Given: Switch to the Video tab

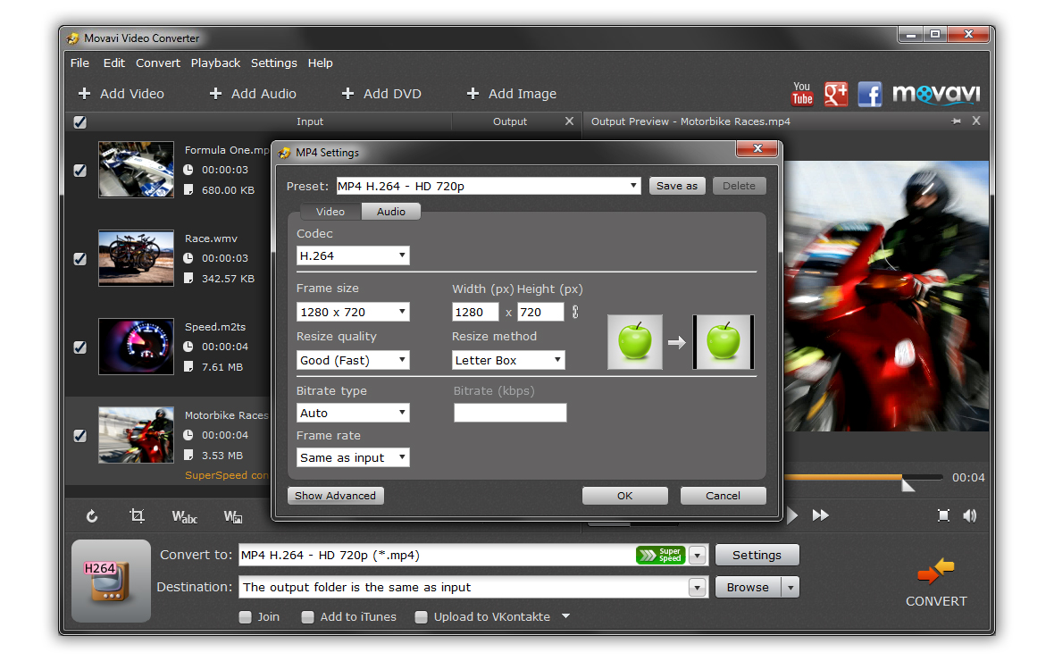Looking at the screenshot, I should click(x=330, y=211).
